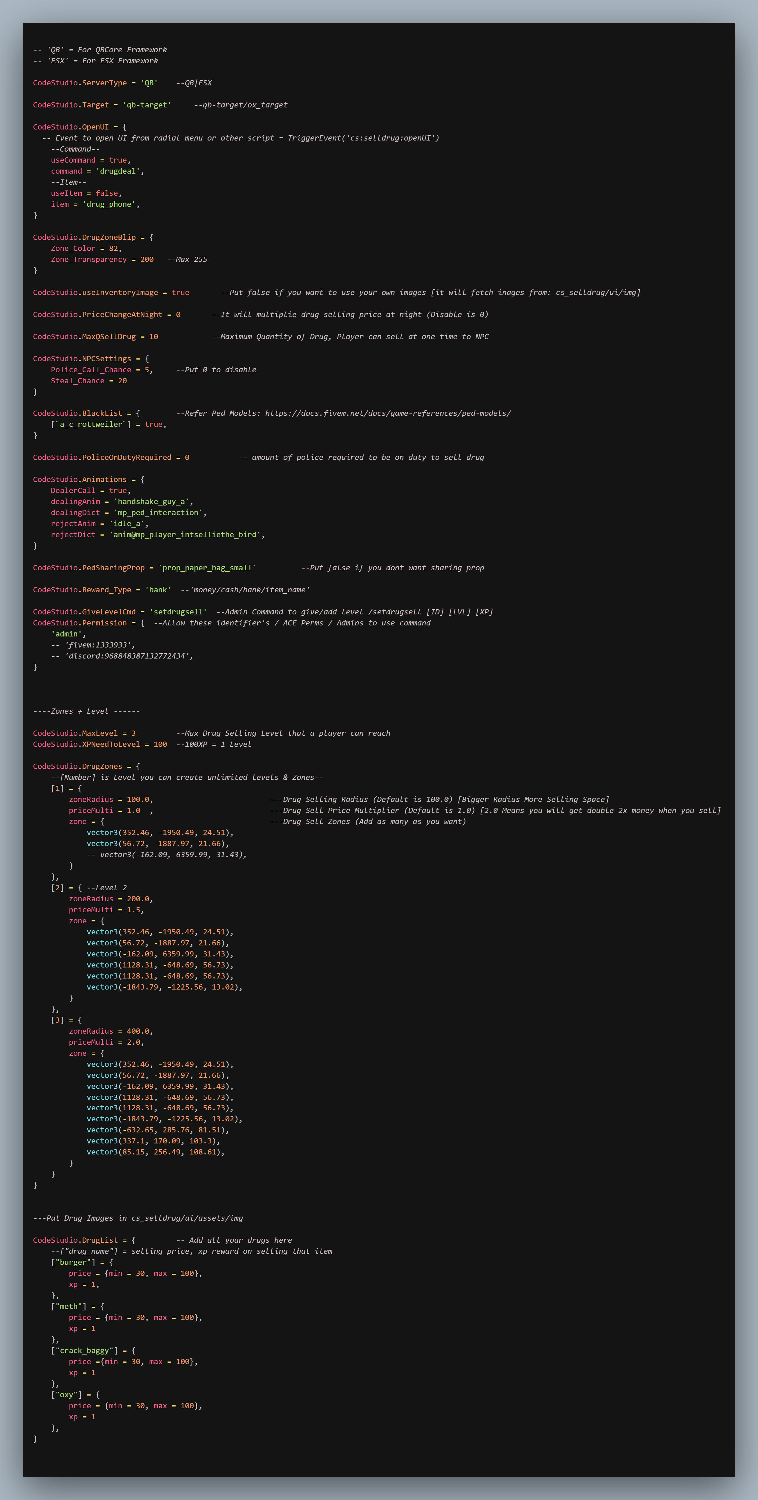Click the 'handshake_guy_a' dealingAnim string
758x1500 pixels.
click(151, 501)
